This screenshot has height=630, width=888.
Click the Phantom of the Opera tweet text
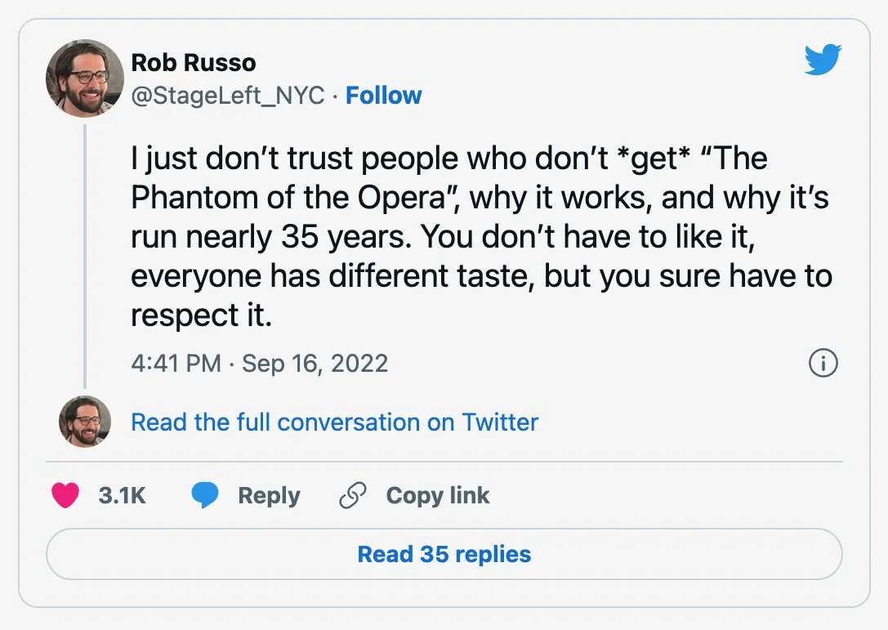[x=480, y=236]
